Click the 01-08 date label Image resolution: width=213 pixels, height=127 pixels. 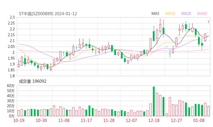click(x=199, y=120)
